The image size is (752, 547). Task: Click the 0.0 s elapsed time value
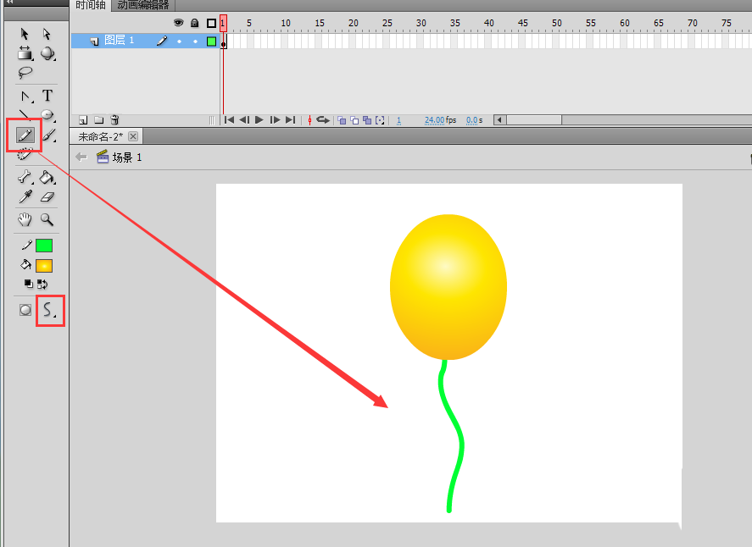point(474,120)
